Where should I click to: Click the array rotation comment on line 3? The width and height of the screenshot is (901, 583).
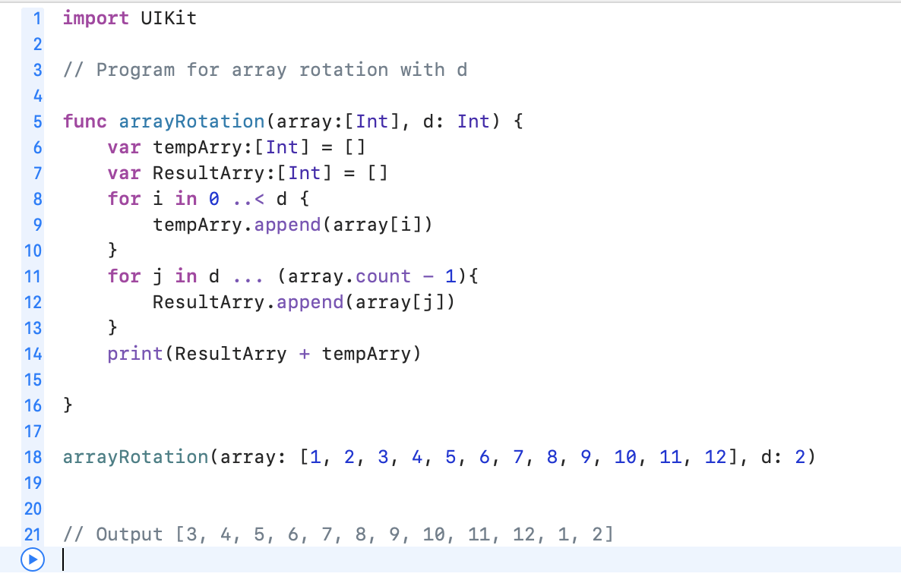pos(266,69)
